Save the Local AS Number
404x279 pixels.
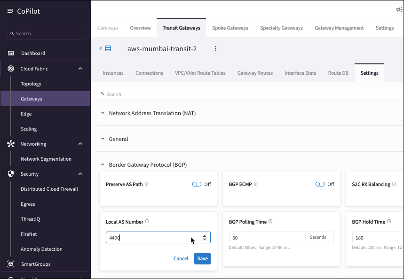coord(202,258)
